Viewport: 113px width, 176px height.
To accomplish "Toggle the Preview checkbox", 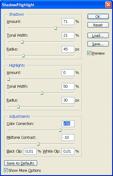I will 89,53.
